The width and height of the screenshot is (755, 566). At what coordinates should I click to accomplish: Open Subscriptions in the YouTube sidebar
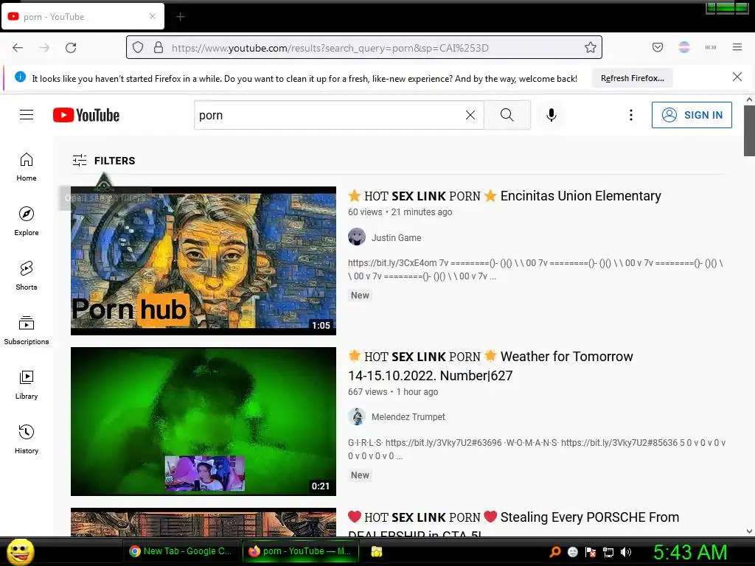coord(27,330)
